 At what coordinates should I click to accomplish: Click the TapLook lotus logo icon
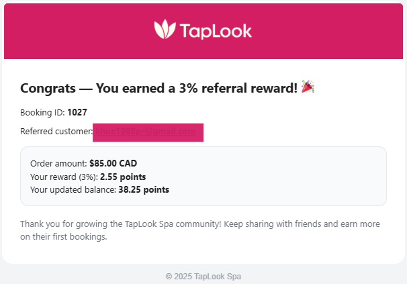[x=164, y=30]
